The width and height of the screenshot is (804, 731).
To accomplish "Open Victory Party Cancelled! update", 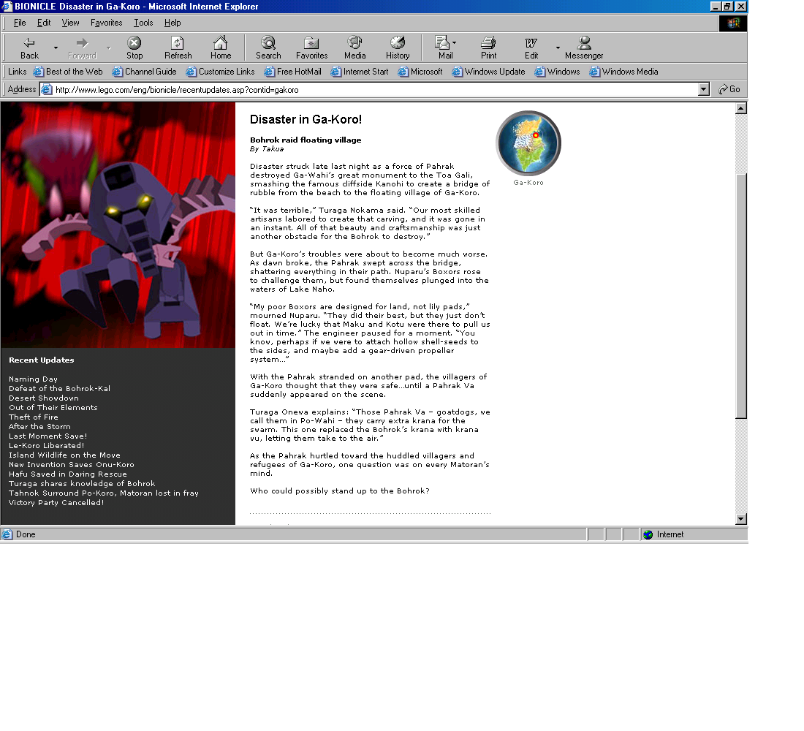I will [56, 502].
